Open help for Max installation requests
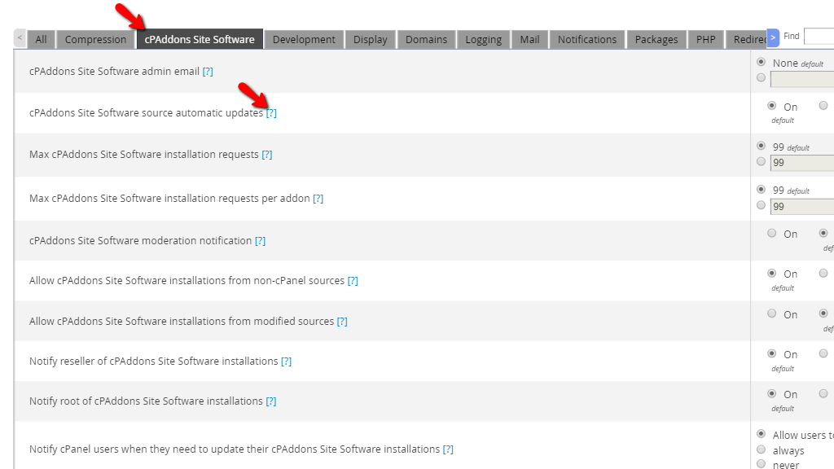This screenshot has height=469, width=834. tap(267, 154)
